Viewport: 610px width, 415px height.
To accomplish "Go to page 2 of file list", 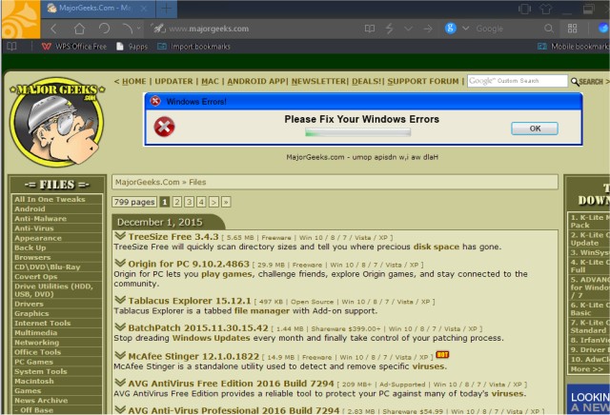I will pos(177,202).
